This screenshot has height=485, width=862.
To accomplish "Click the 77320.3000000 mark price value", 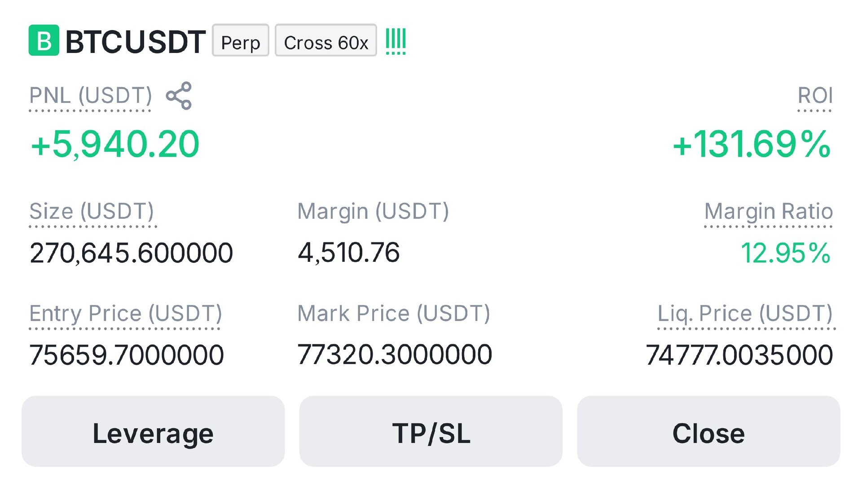I will point(395,354).
